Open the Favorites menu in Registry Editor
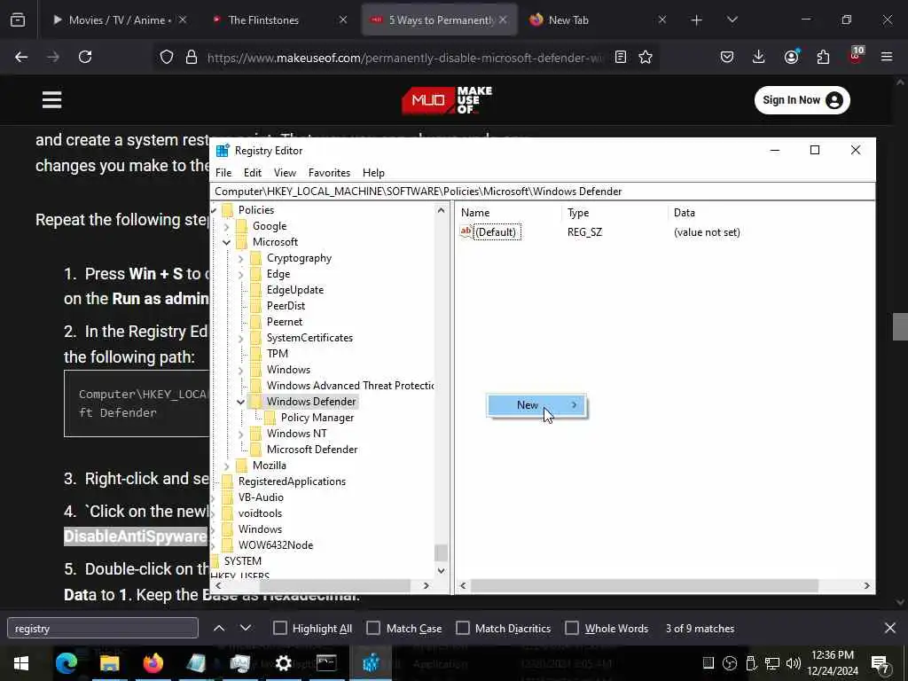 [329, 173]
